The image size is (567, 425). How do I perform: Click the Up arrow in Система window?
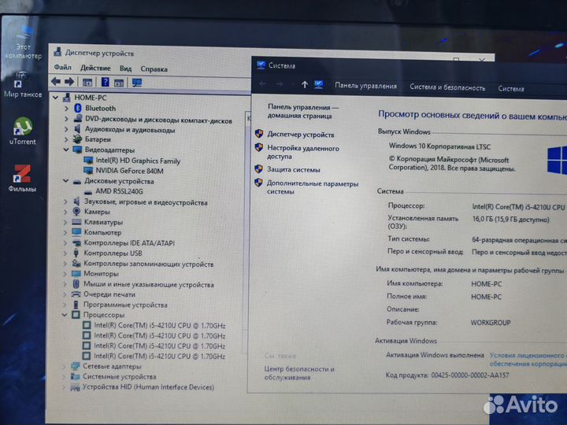click(305, 84)
